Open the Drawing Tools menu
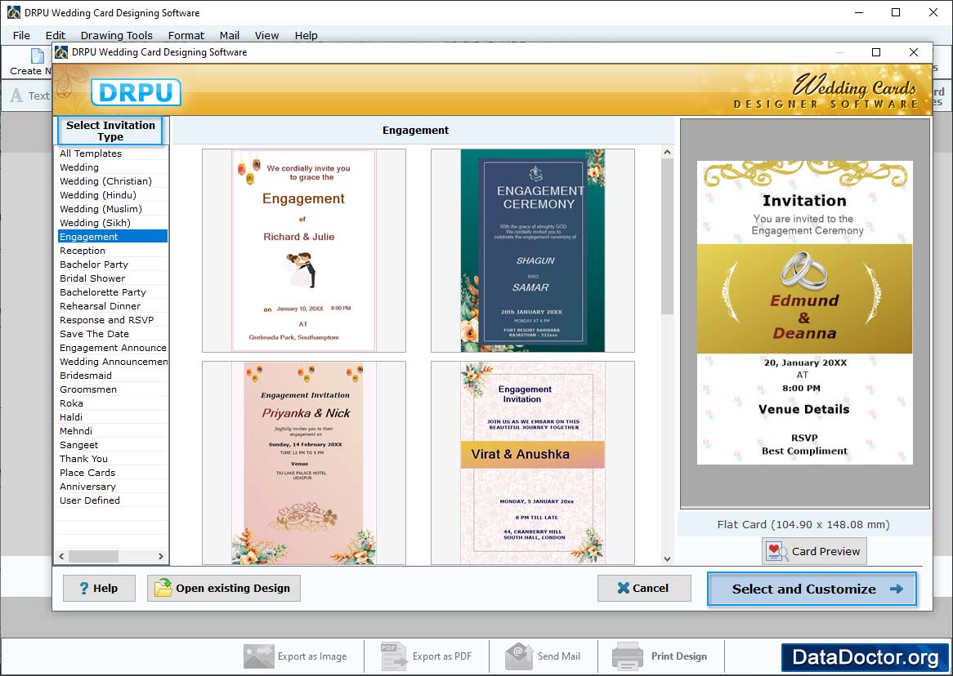953x676 pixels. point(117,35)
